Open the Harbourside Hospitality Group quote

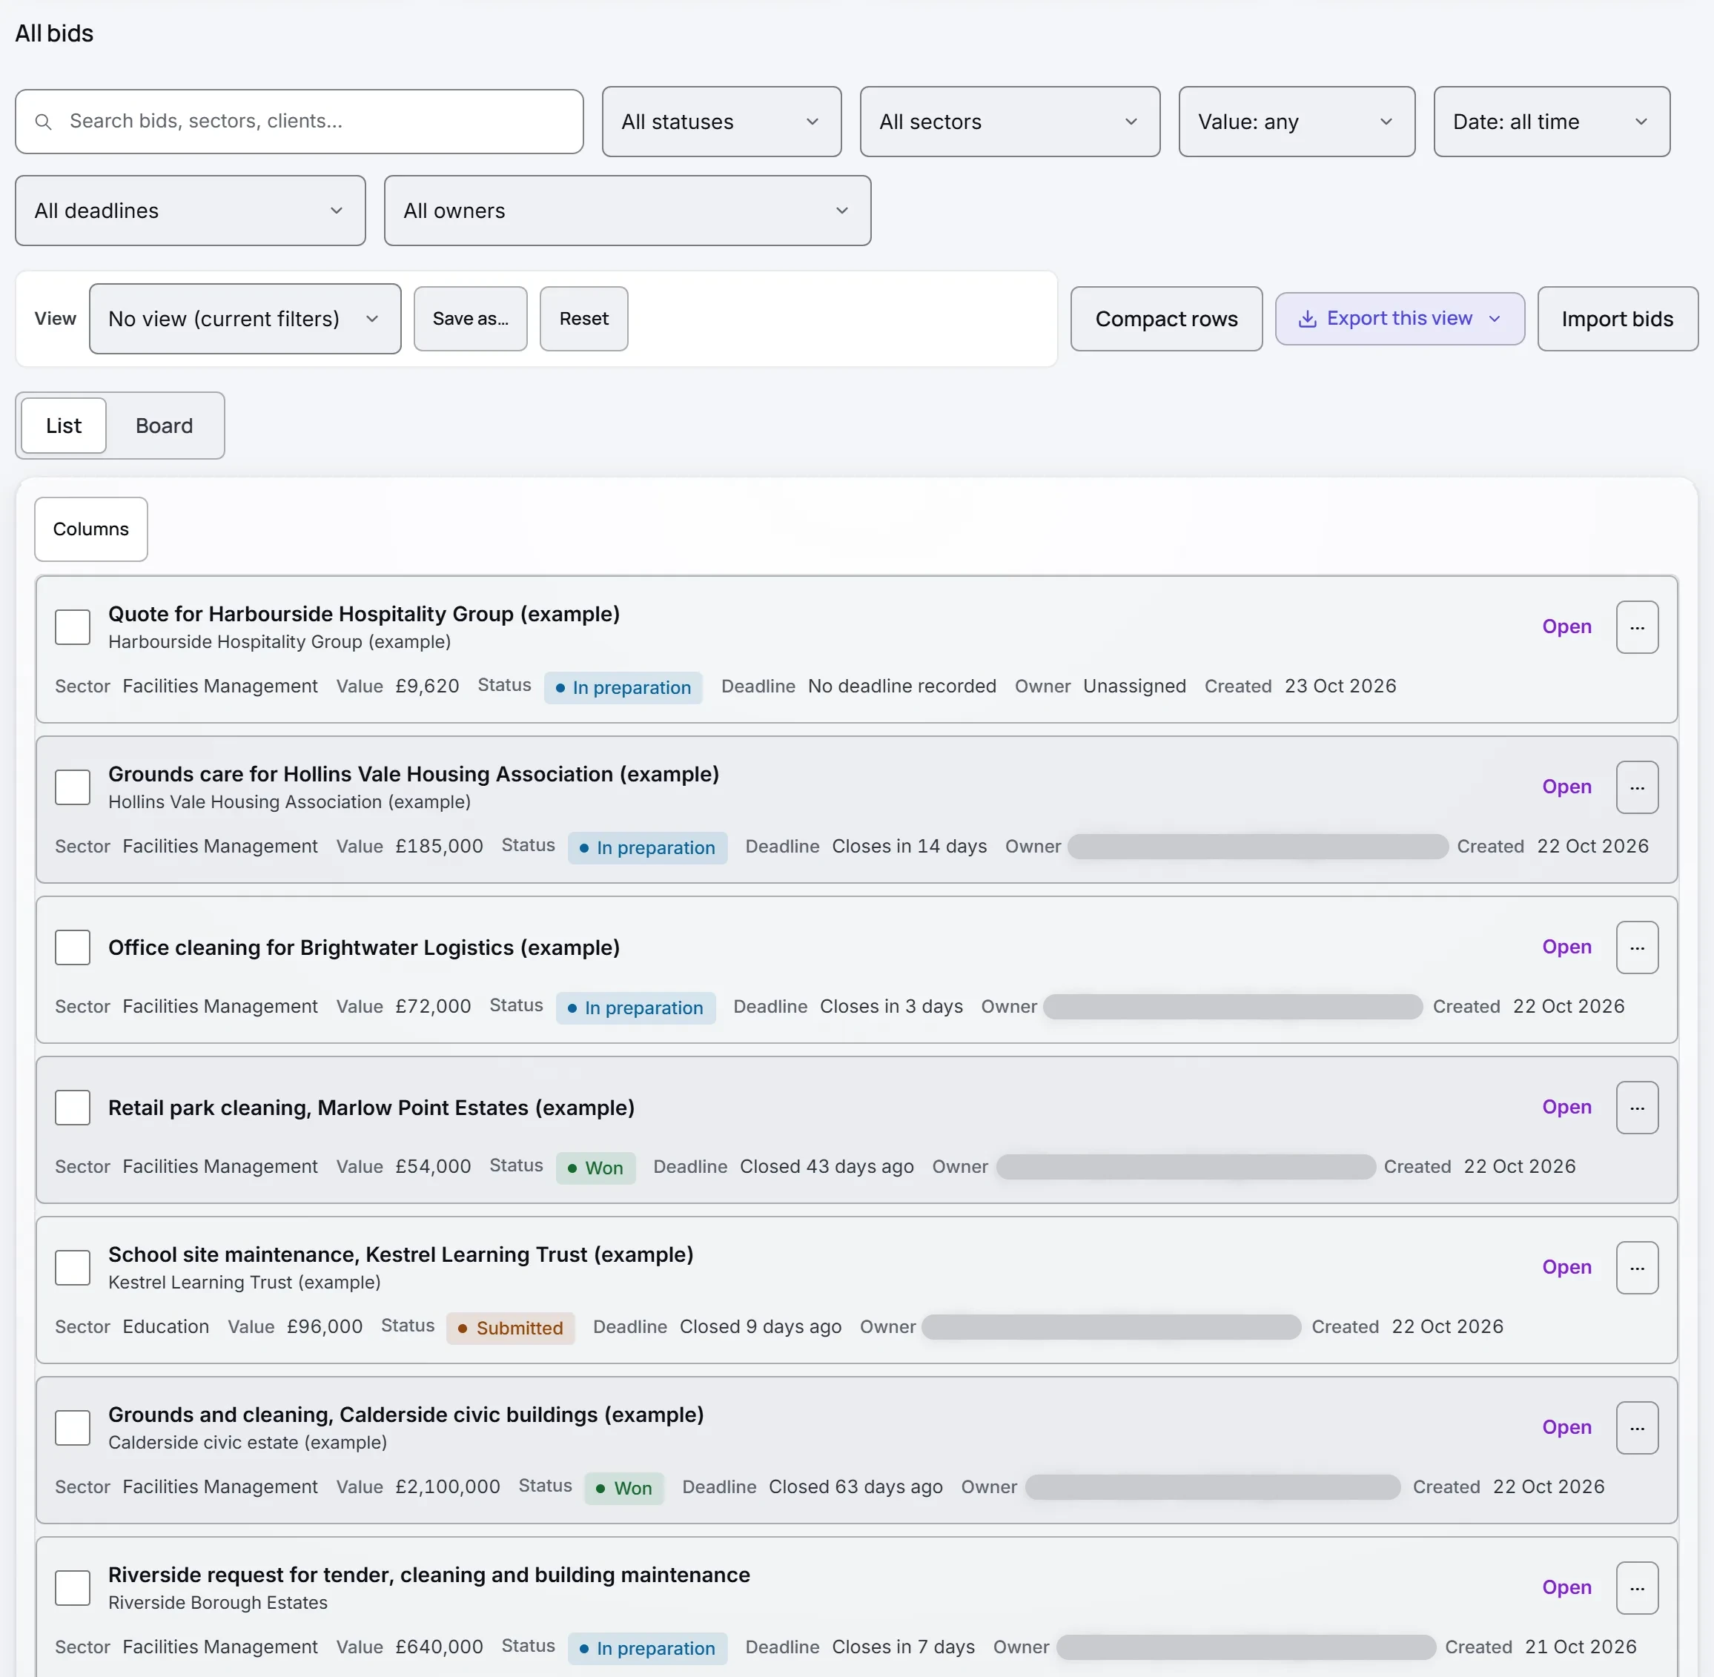[1566, 627]
